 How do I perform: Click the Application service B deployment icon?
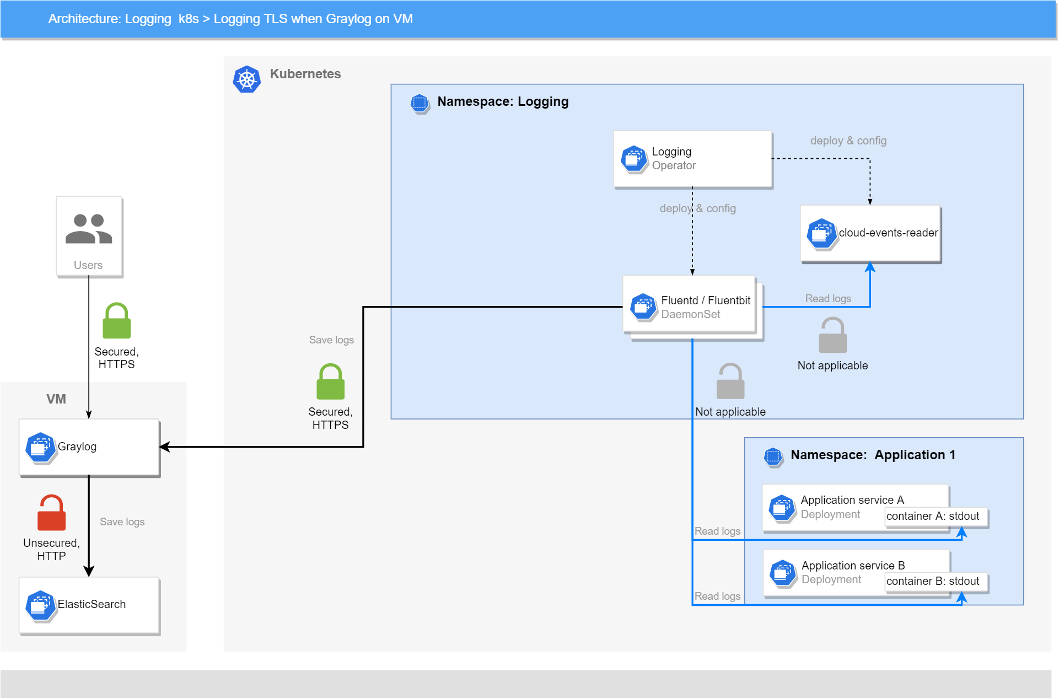[x=782, y=573]
